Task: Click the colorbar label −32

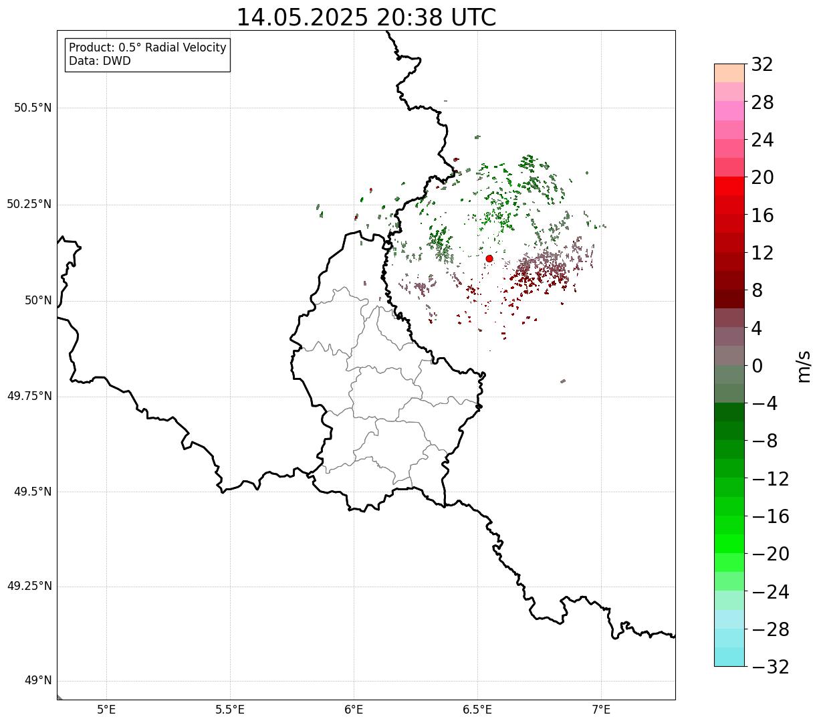Action: [770, 667]
